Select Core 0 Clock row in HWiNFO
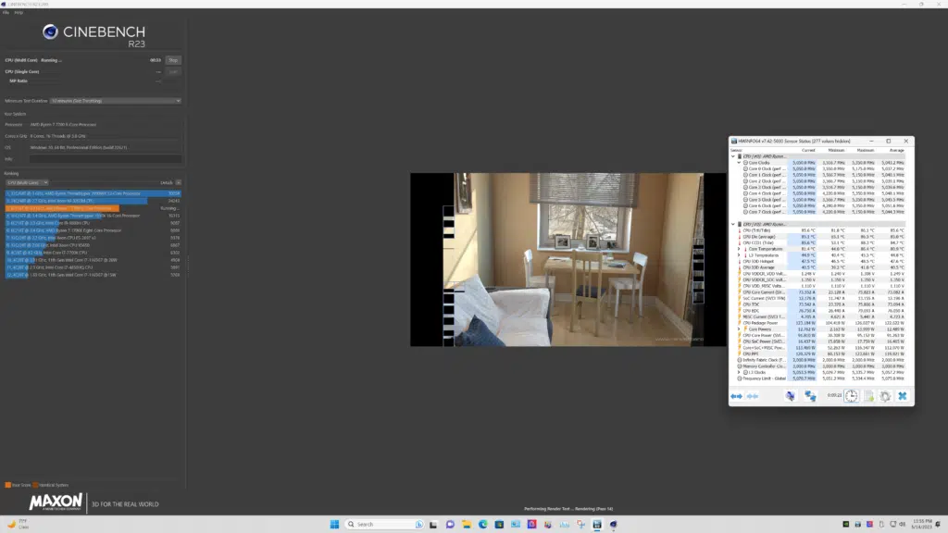Viewport: 948px width, 533px height. 821,168
